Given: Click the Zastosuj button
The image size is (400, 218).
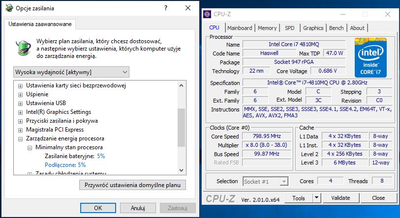Looking at the screenshot, I should (178, 208).
